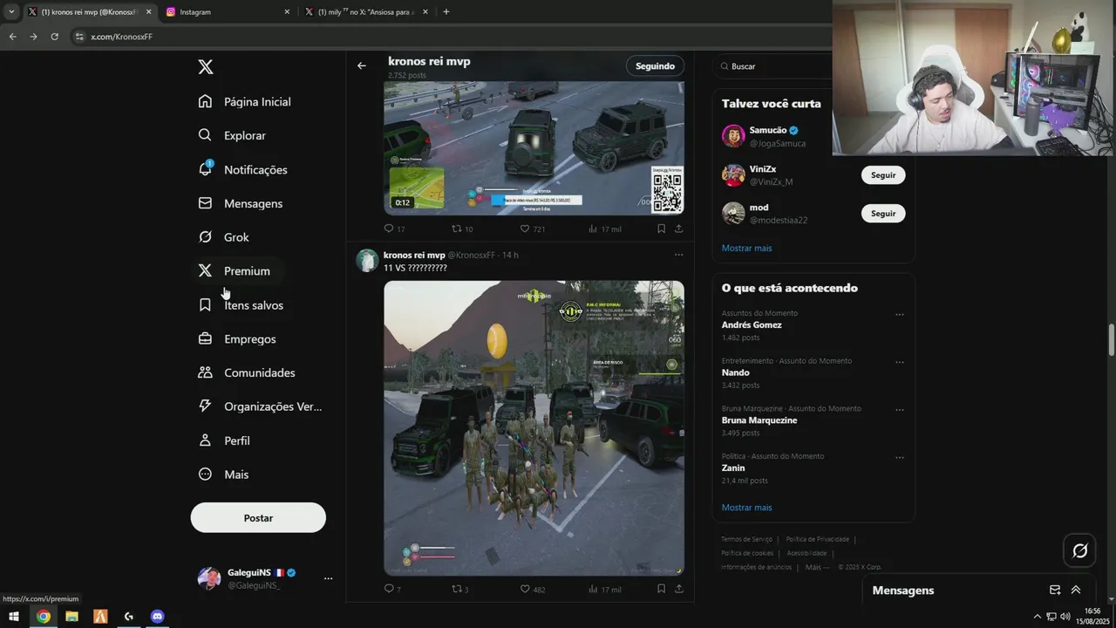This screenshot has width=1116, height=628.
Task: Reload the page in Chrome
Action: pyautogui.click(x=54, y=37)
